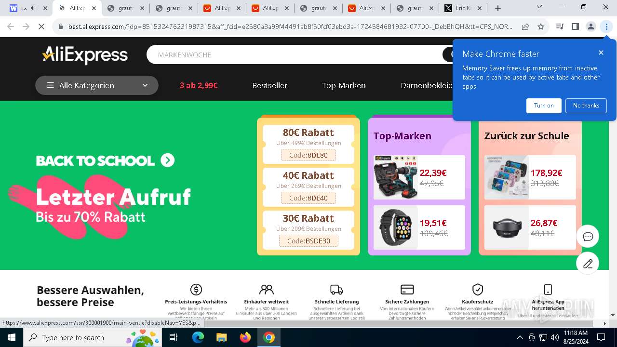Show hidden system tray icons
This screenshot has height=347, width=617.
pos(520,337)
